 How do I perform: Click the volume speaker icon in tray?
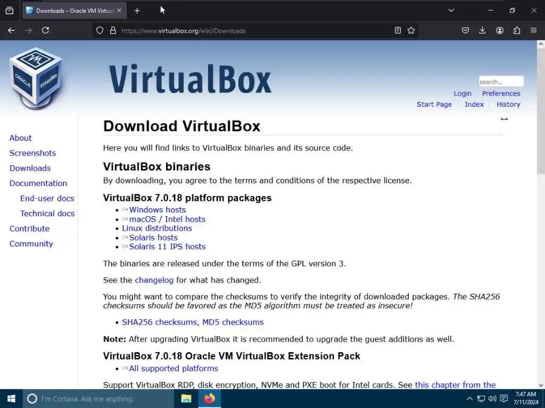pyautogui.click(x=492, y=398)
